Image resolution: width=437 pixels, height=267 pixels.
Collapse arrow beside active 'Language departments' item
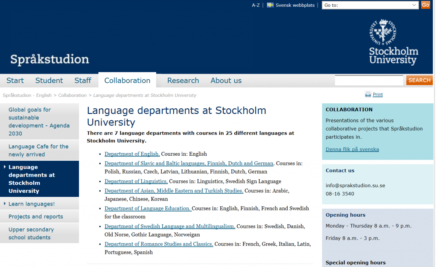click(5, 167)
